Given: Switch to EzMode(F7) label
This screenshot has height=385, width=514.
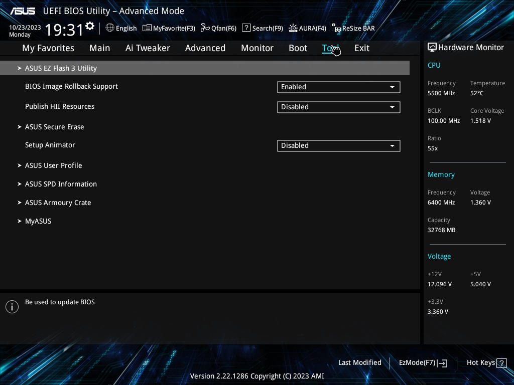Looking at the screenshot, I should (x=417, y=363).
